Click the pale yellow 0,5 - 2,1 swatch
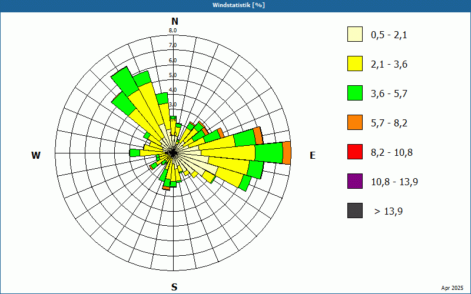This screenshot has width=471, height=294. coord(355,34)
